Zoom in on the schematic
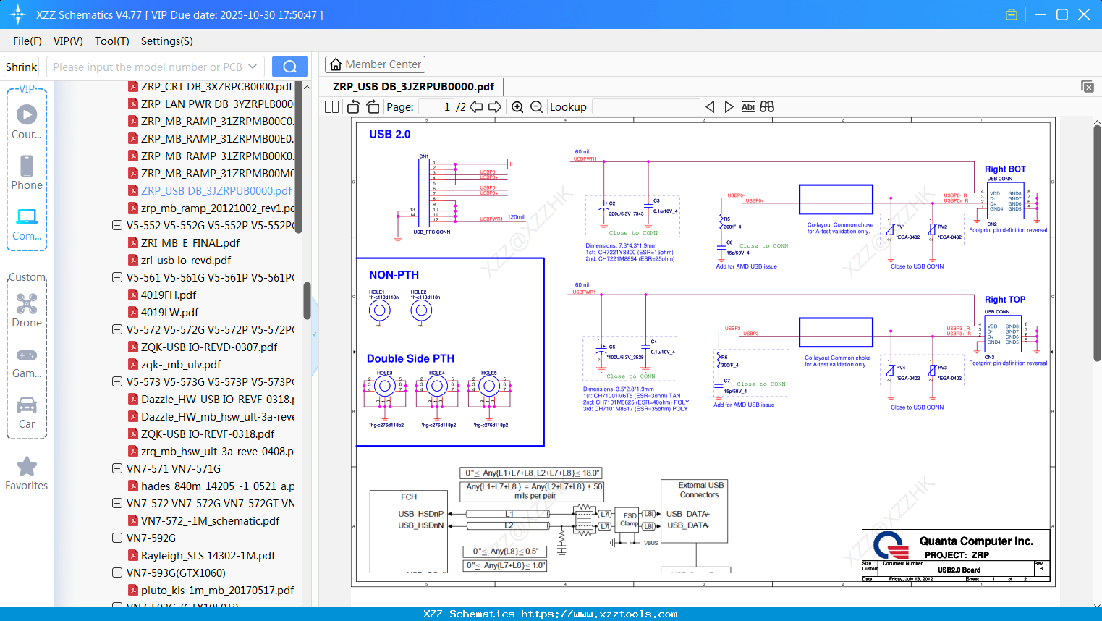Viewport: 1102px width, 621px height. [517, 107]
